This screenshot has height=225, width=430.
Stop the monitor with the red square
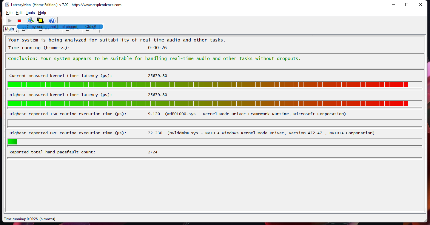pyautogui.click(x=19, y=21)
